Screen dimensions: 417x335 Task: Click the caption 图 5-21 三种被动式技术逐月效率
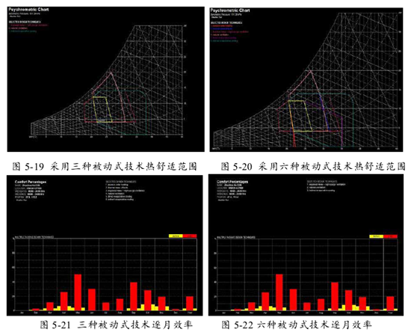[x=116, y=325]
